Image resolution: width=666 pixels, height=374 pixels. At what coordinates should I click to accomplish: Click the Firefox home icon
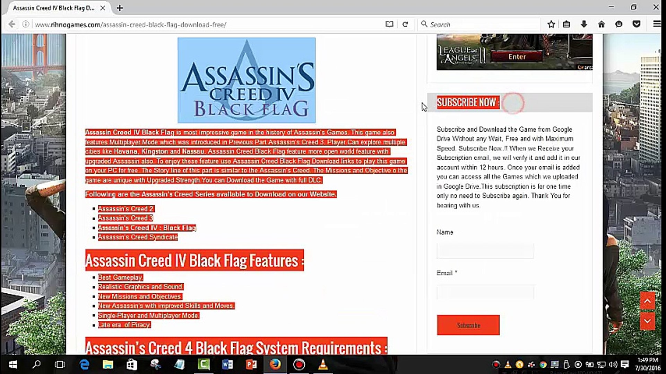click(x=602, y=24)
